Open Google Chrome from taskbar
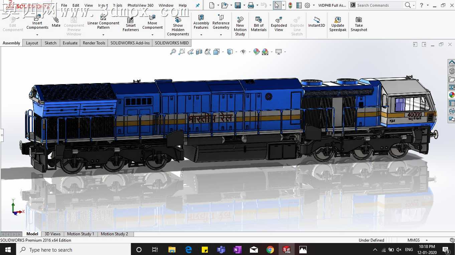 tap(270, 250)
